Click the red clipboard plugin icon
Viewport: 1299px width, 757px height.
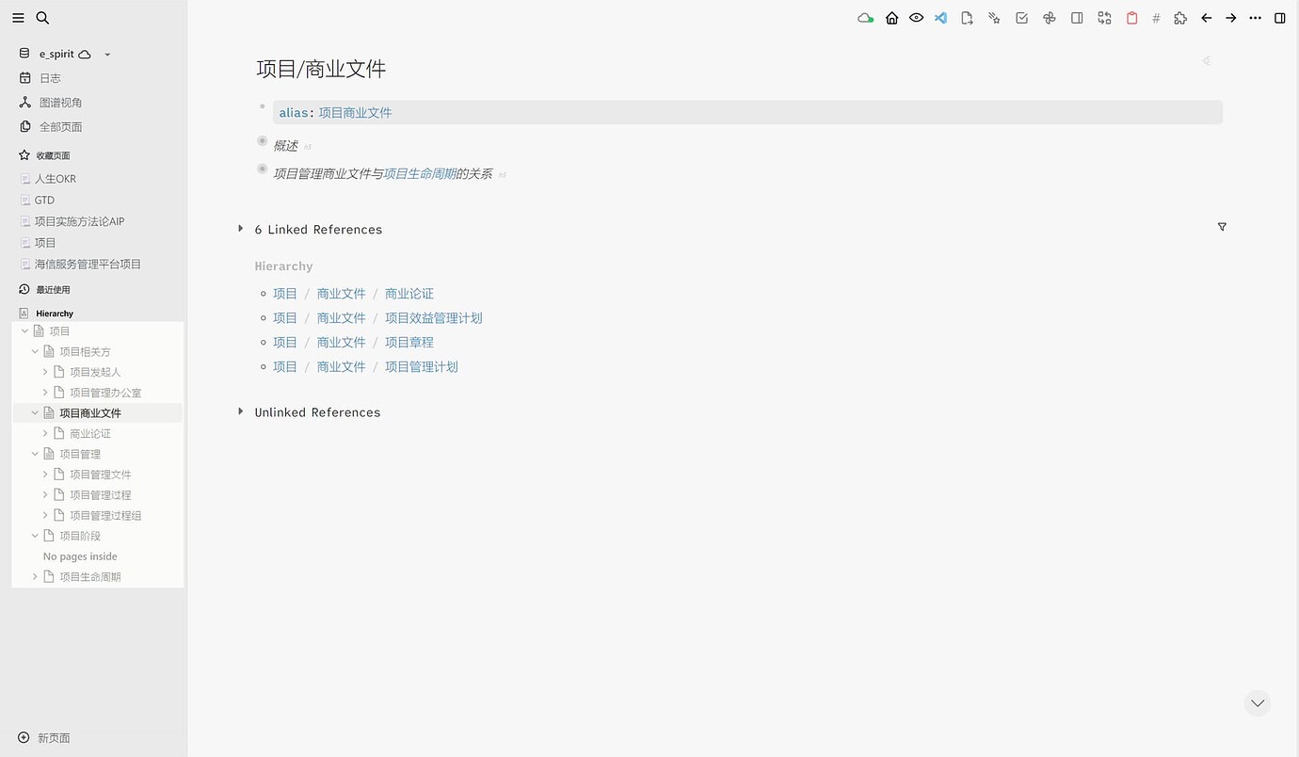(x=1131, y=17)
